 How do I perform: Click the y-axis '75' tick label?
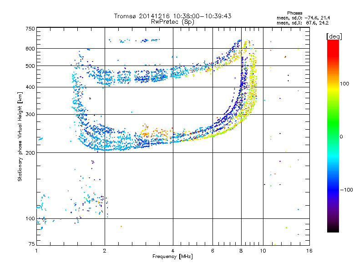click(x=32, y=244)
